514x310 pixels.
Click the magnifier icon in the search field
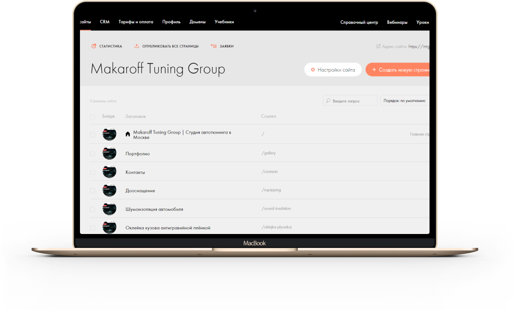pos(328,101)
